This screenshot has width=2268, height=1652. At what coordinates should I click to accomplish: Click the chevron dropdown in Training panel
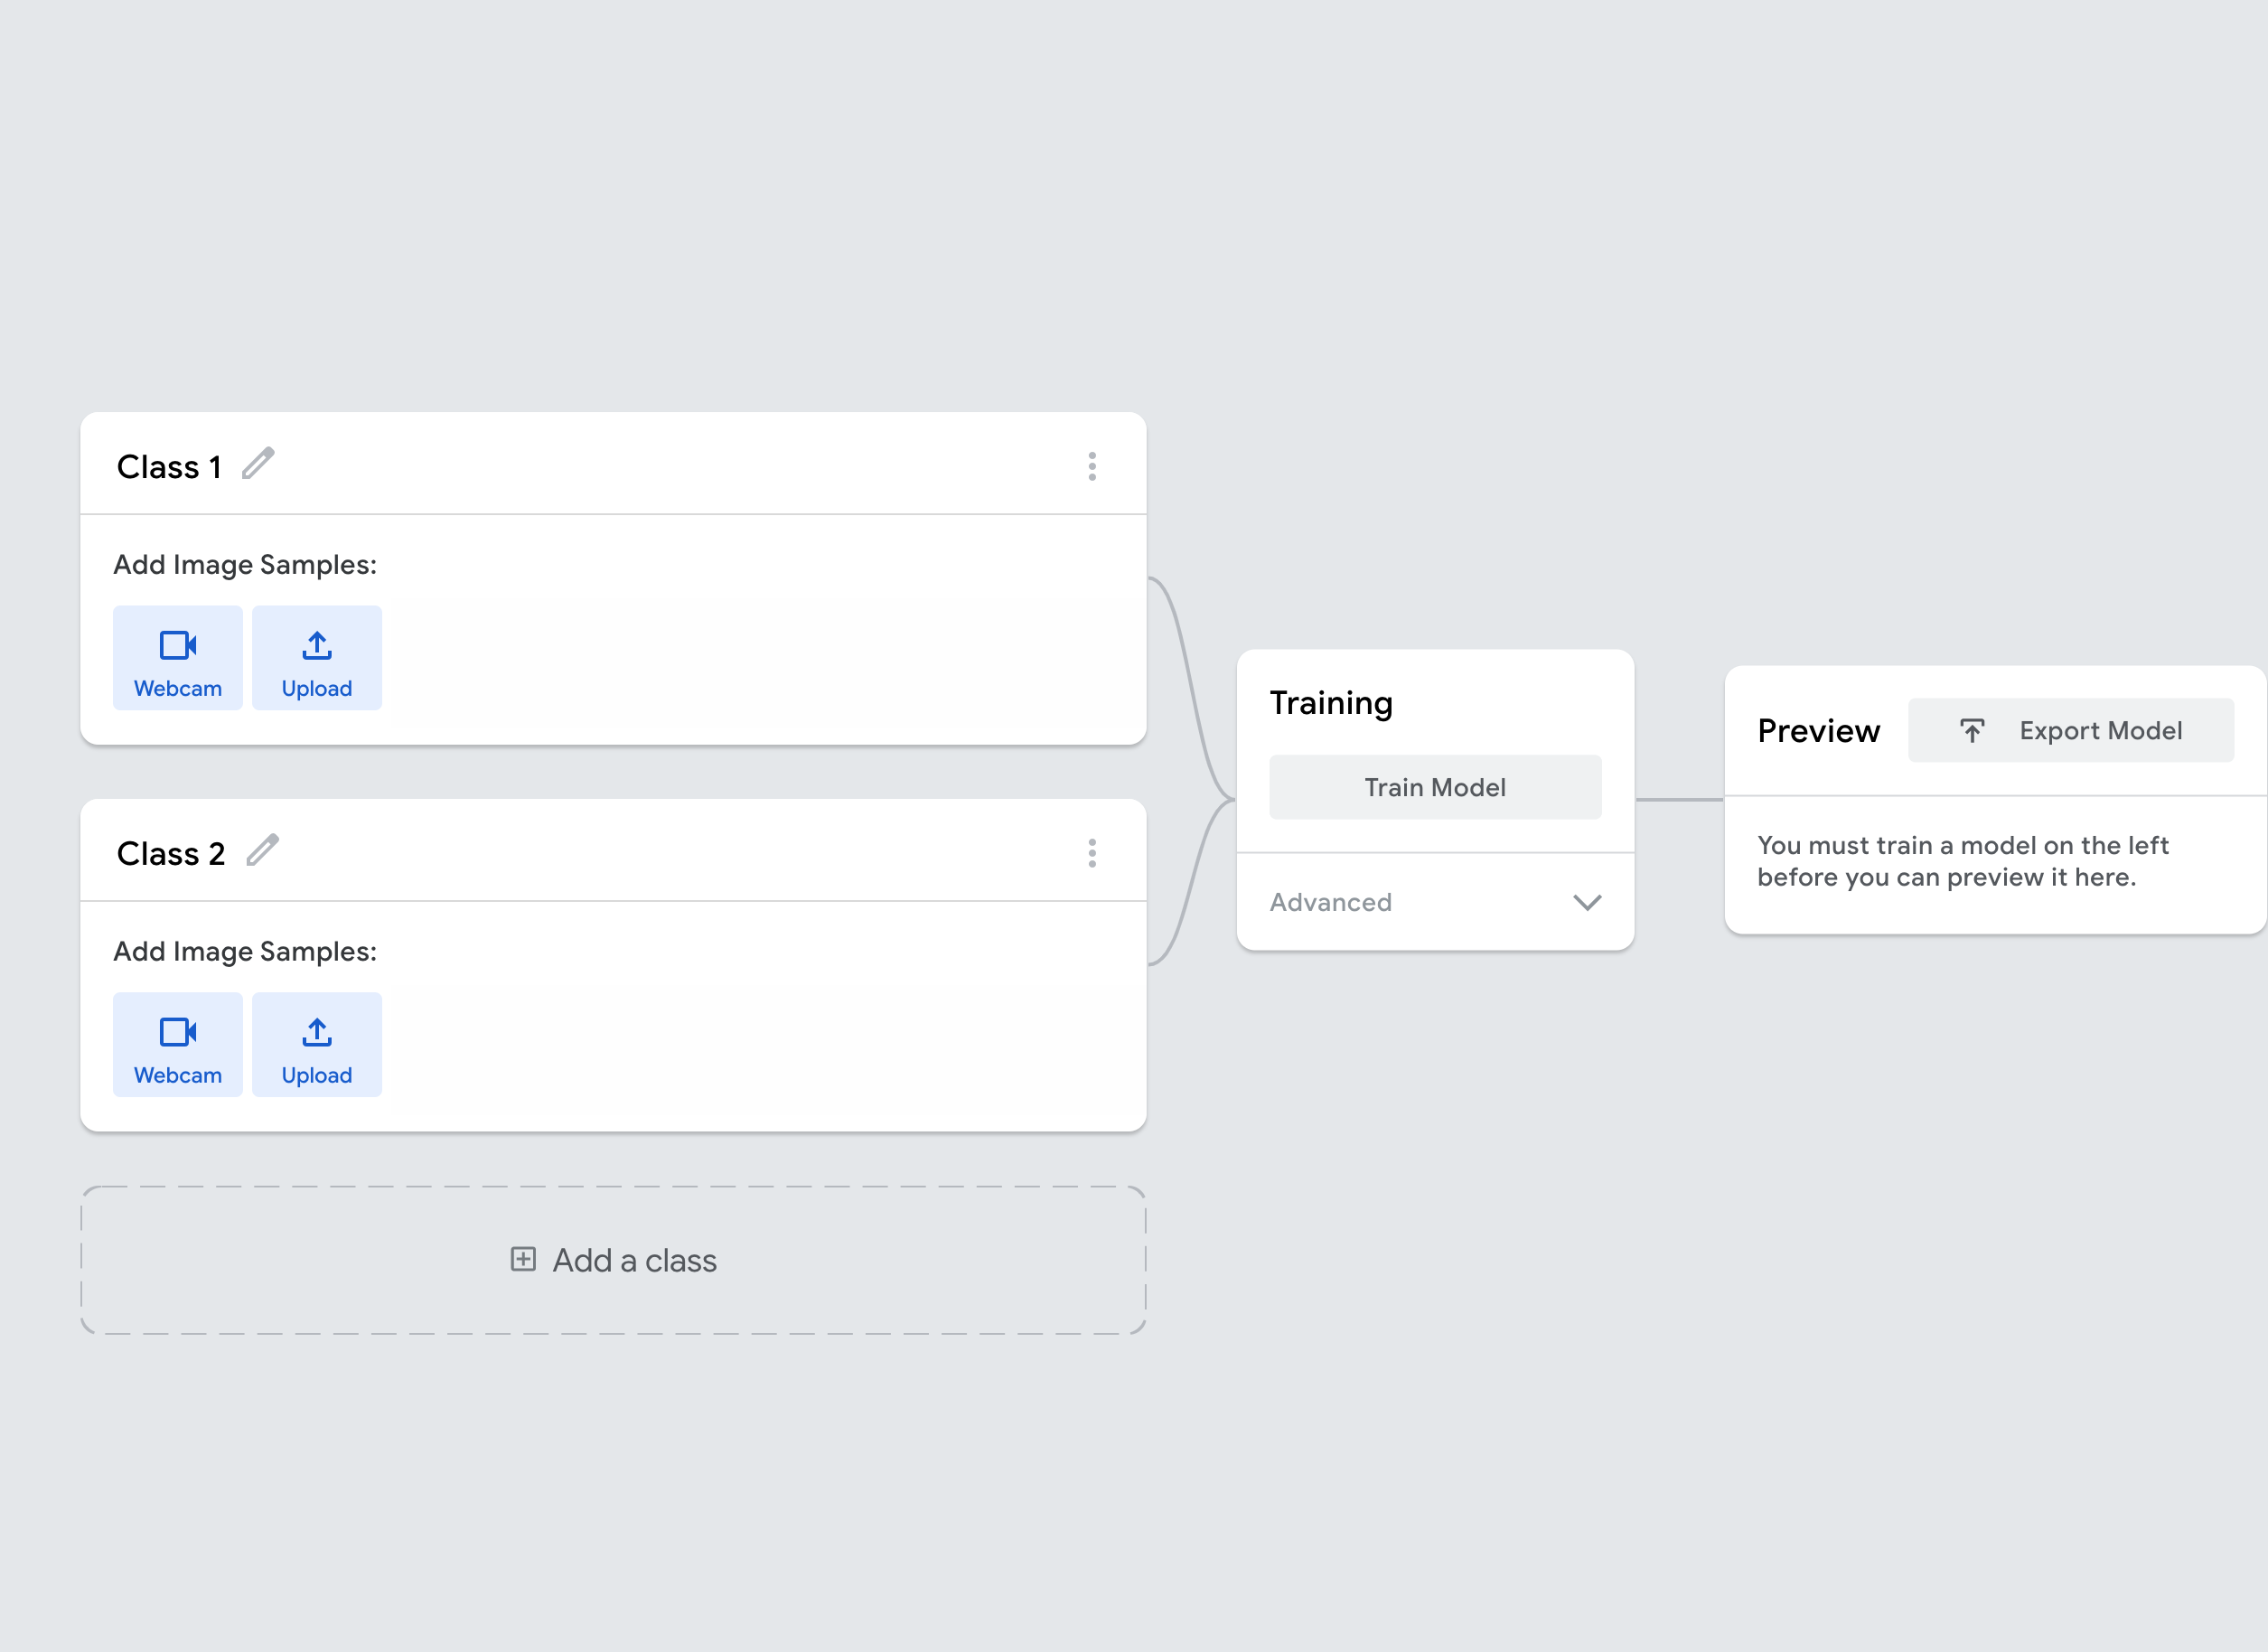coord(1583,900)
